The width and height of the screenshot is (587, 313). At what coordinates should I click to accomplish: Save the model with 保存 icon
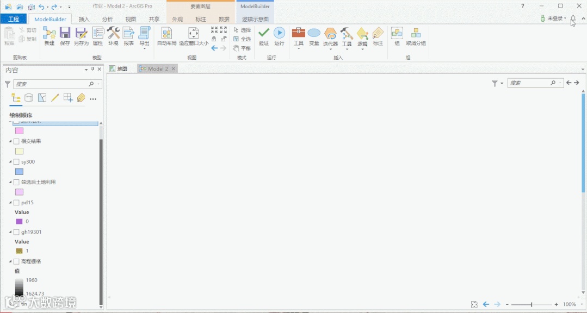[x=65, y=36]
